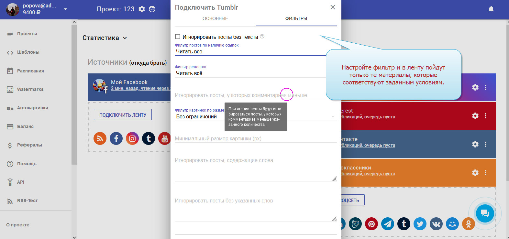509x239 pixels.
Task: Open the live chat bubble
Action: [485, 213]
